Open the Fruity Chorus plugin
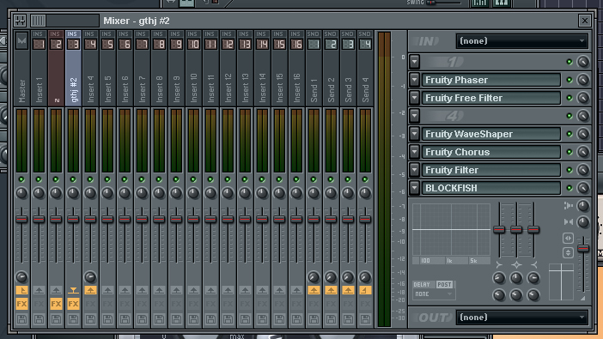The height and width of the screenshot is (339, 603). click(491, 152)
